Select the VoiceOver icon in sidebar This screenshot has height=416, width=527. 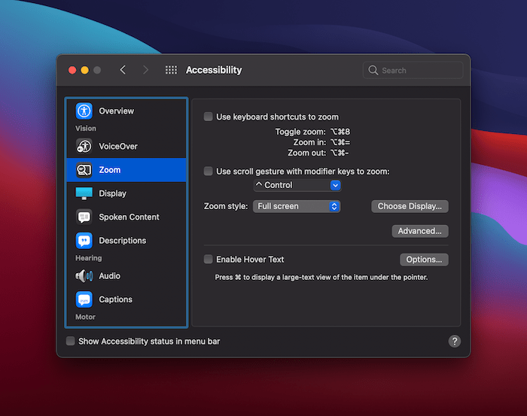[x=84, y=146]
